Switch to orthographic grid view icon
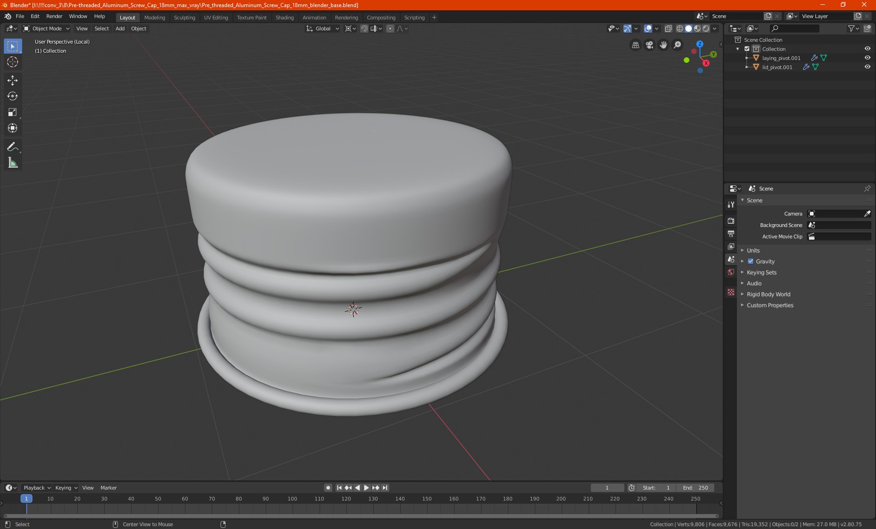 [635, 45]
